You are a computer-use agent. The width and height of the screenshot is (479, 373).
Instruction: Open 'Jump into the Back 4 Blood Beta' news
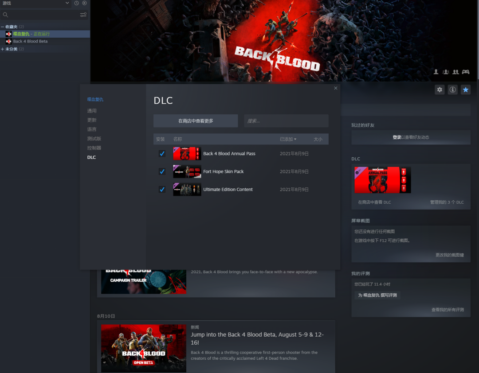(257, 338)
